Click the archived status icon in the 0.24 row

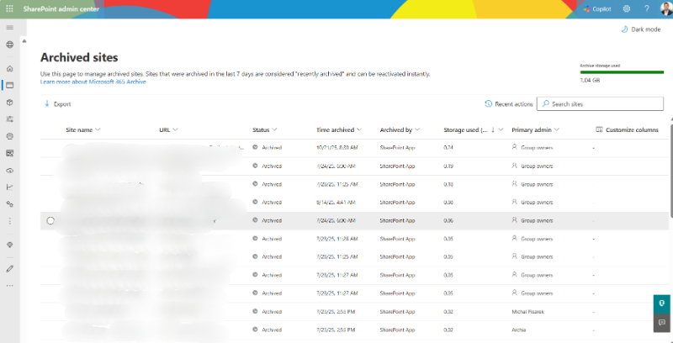pos(255,147)
